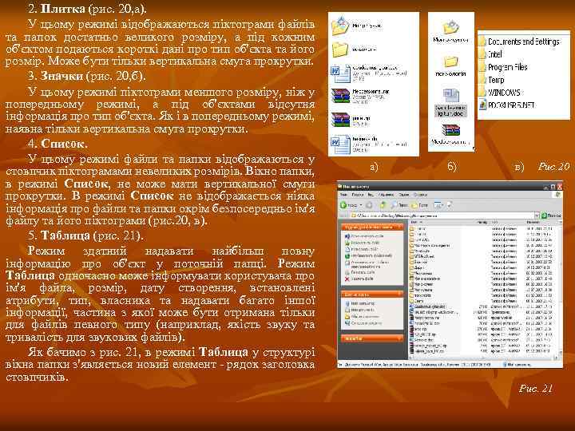Click the Views button in Explorer toolbar
The image size is (575, 431).
(437, 205)
